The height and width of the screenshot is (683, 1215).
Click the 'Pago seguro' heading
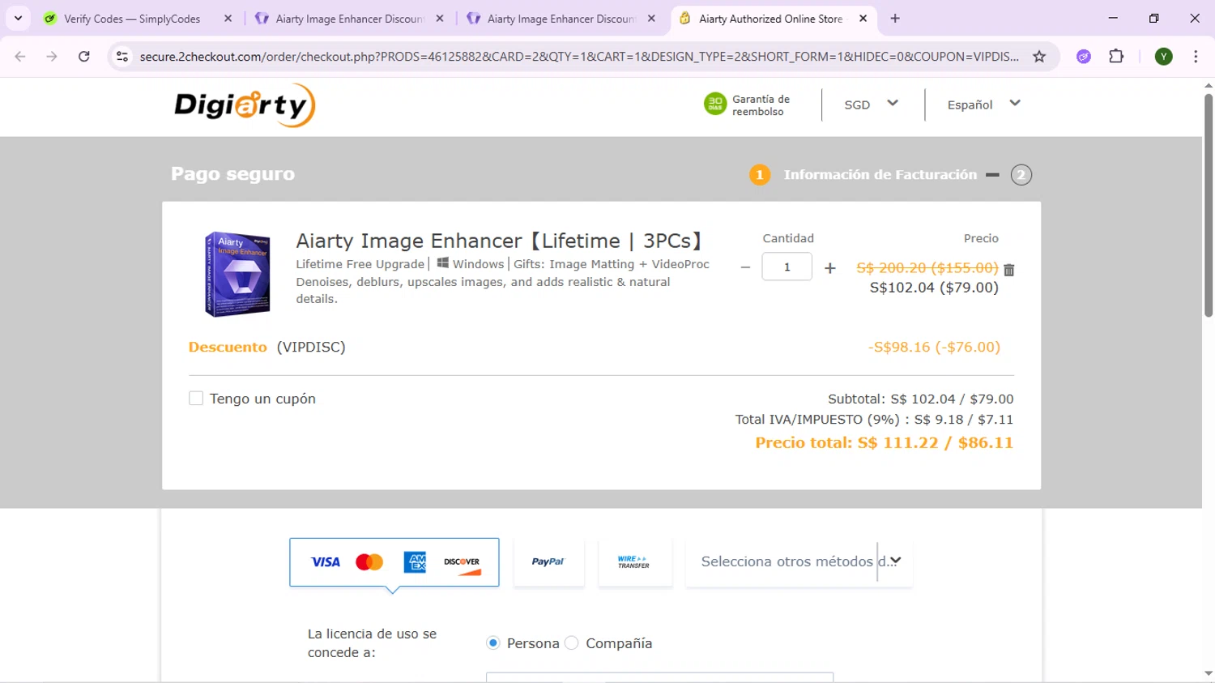233,174
